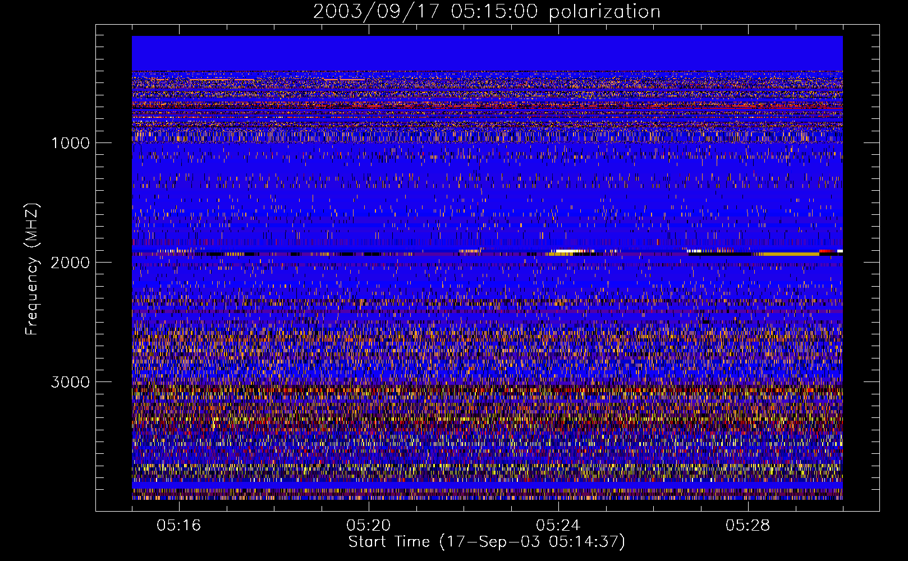Click the '05:28' time tick label
The width and height of the screenshot is (908, 561).
point(748,525)
